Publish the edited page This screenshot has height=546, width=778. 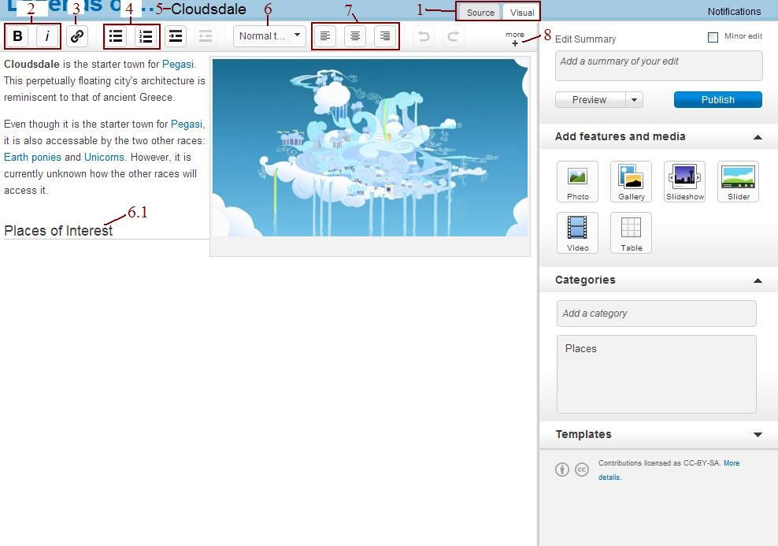717,100
